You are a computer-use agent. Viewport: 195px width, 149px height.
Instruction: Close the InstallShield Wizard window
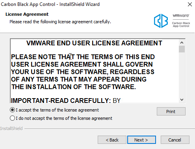click(190, 4)
